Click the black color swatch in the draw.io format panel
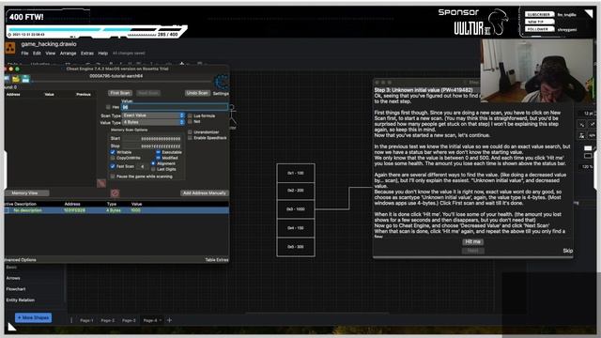 588,156
